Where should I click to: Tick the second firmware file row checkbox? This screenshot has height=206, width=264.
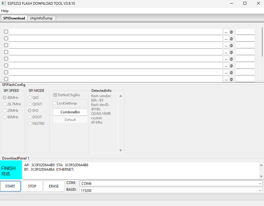point(6,39)
